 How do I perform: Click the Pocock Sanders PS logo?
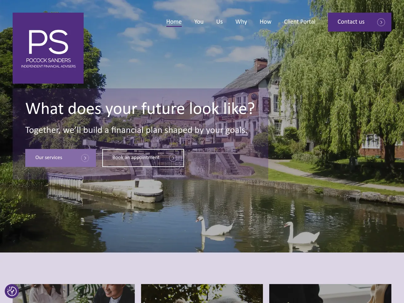(48, 48)
